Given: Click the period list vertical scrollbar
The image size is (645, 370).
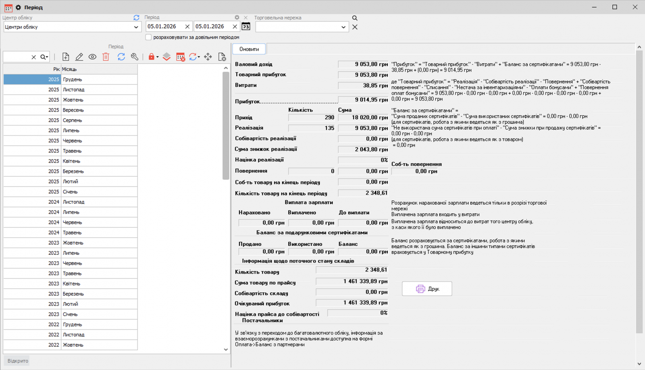Looking at the screenshot, I should coord(226,125).
